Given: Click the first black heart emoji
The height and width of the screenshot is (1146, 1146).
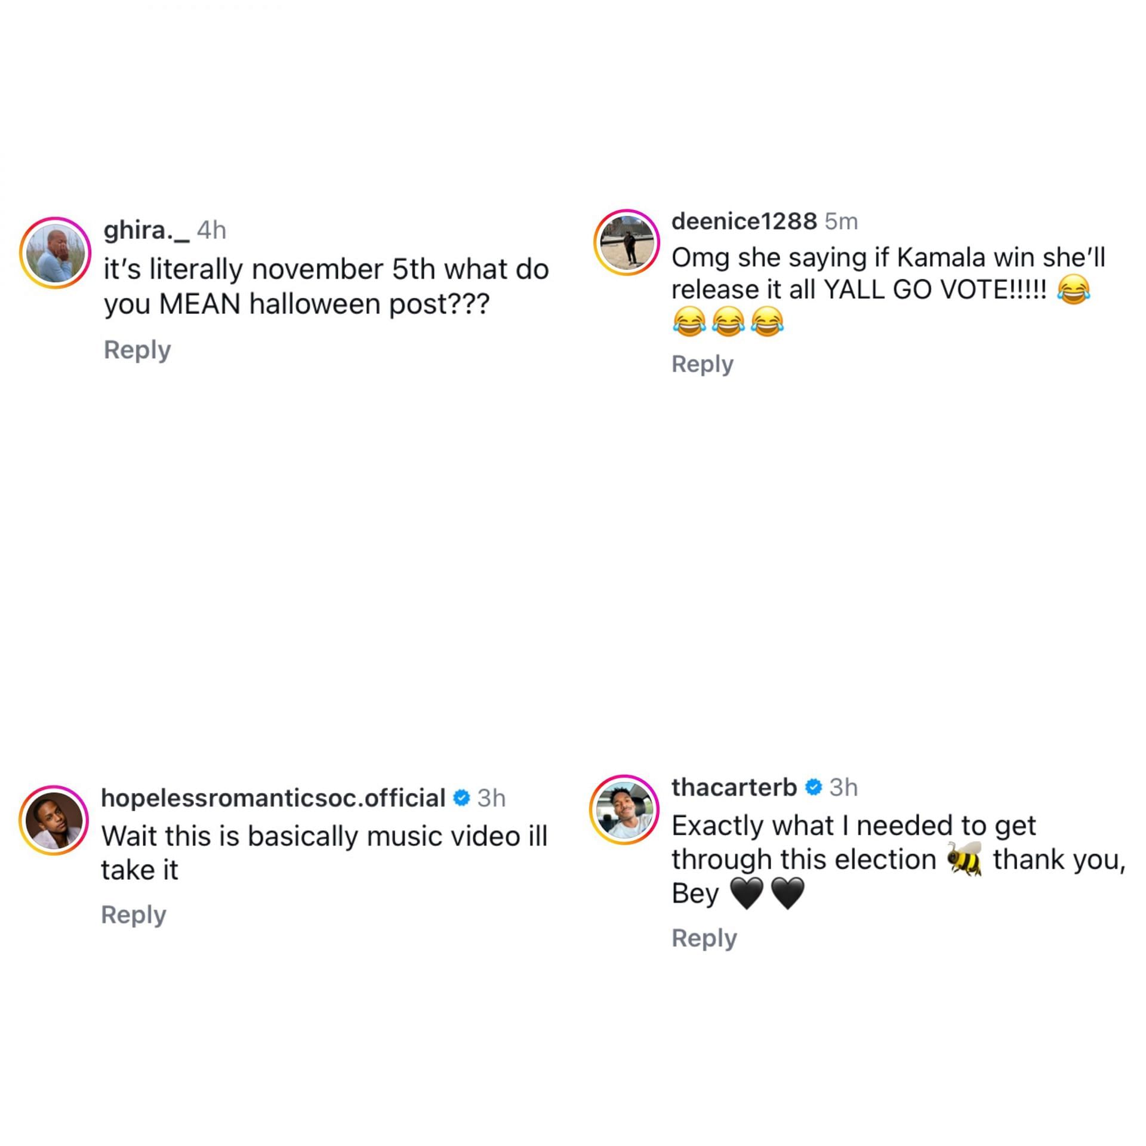Looking at the screenshot, I should (747, 894).
